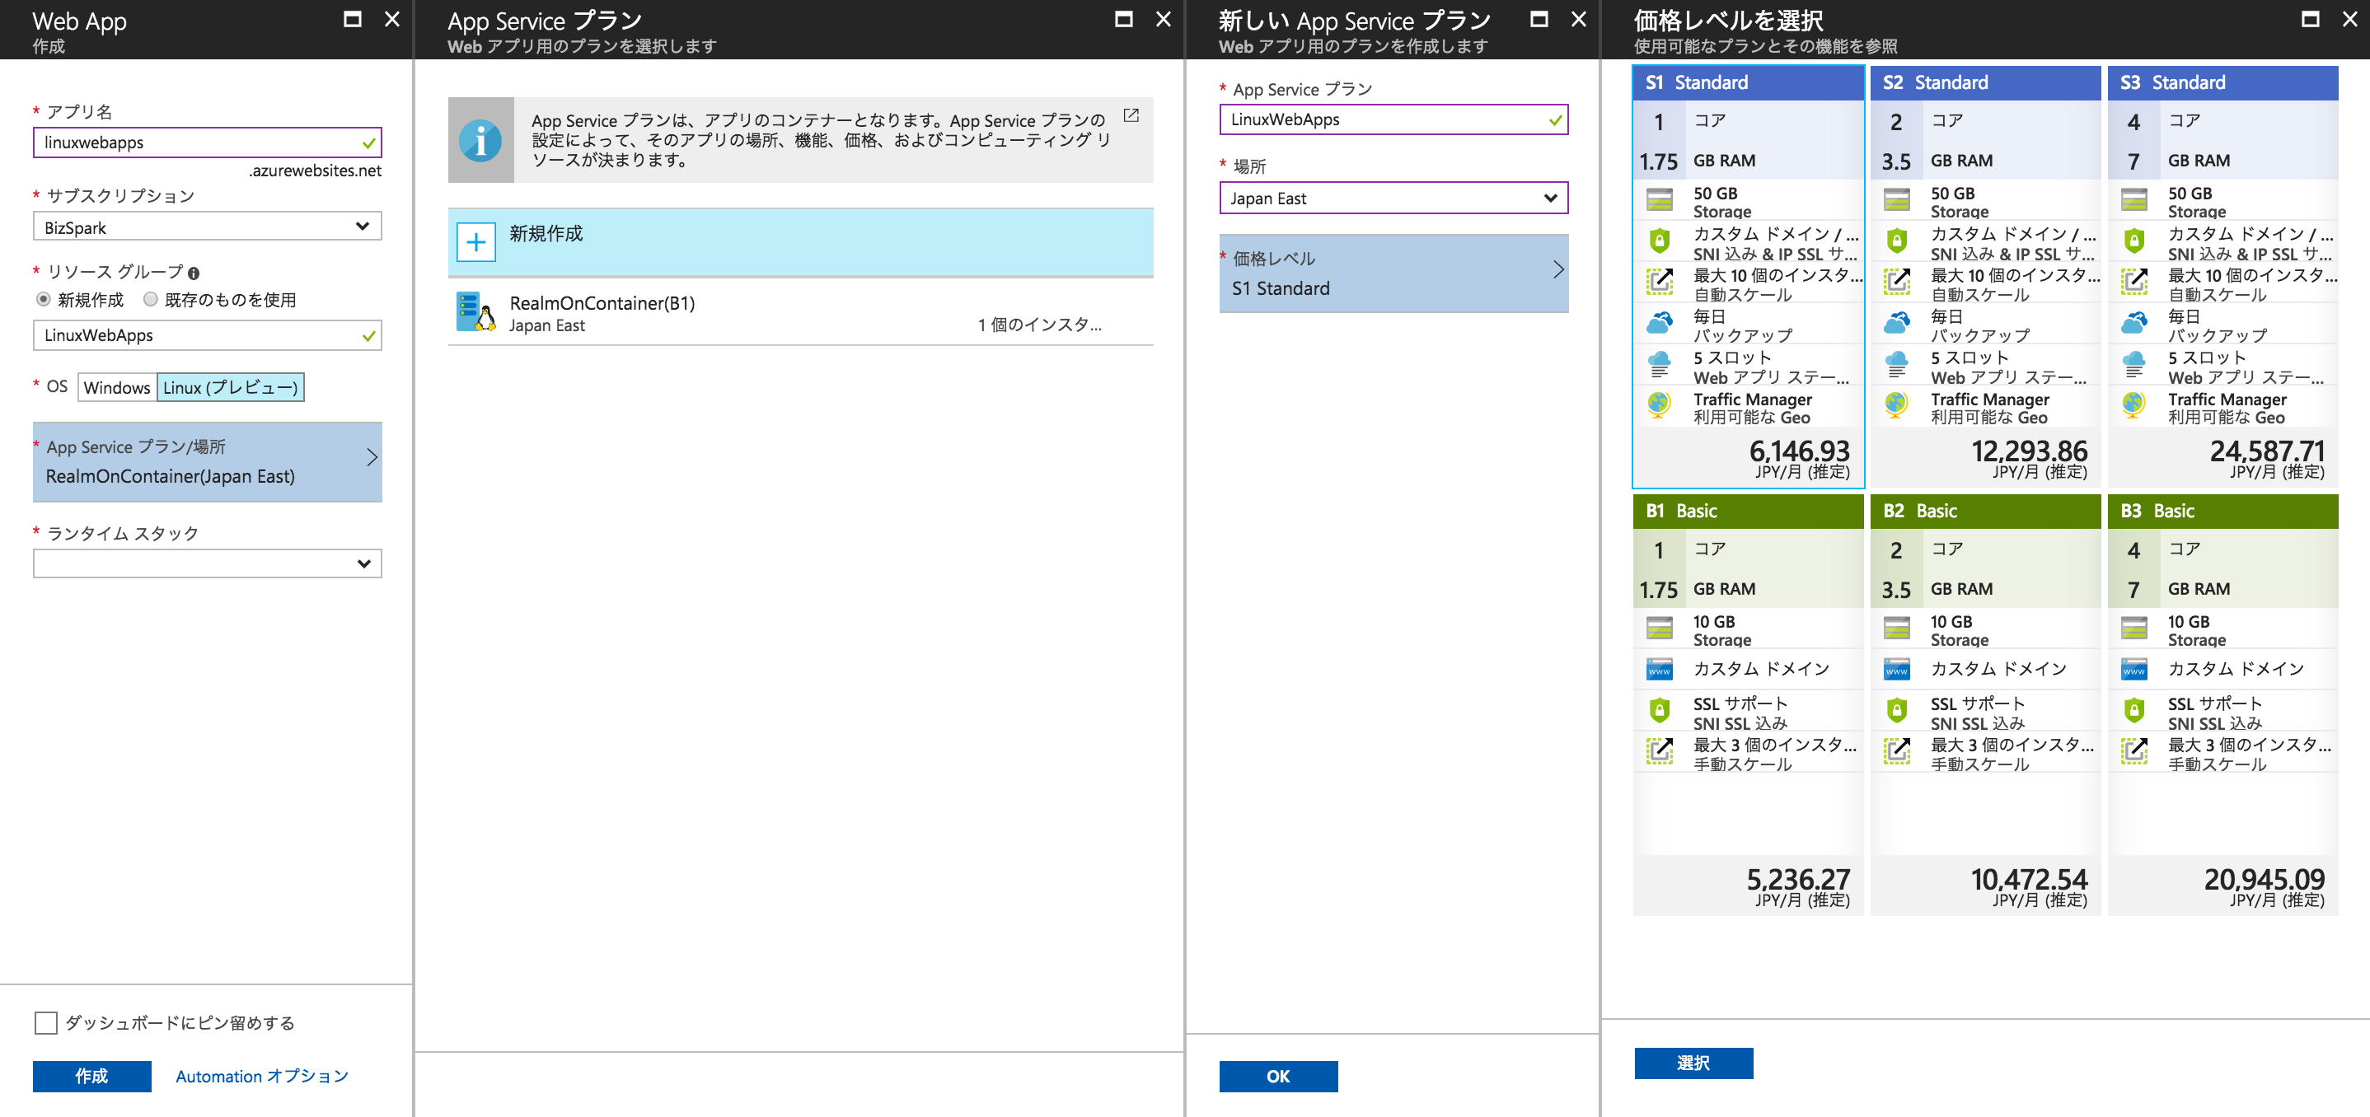Select 新規作成 resource group radio button
The height and width of the screenshot is (1117, 2370).
[43, 300]
